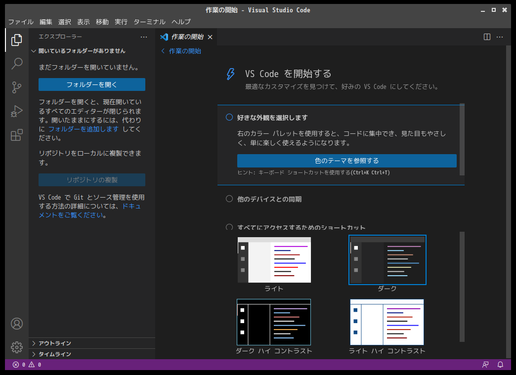Expand the アウトライン section
The height and width of the screenshot is (375, 516).
[92, 343]
